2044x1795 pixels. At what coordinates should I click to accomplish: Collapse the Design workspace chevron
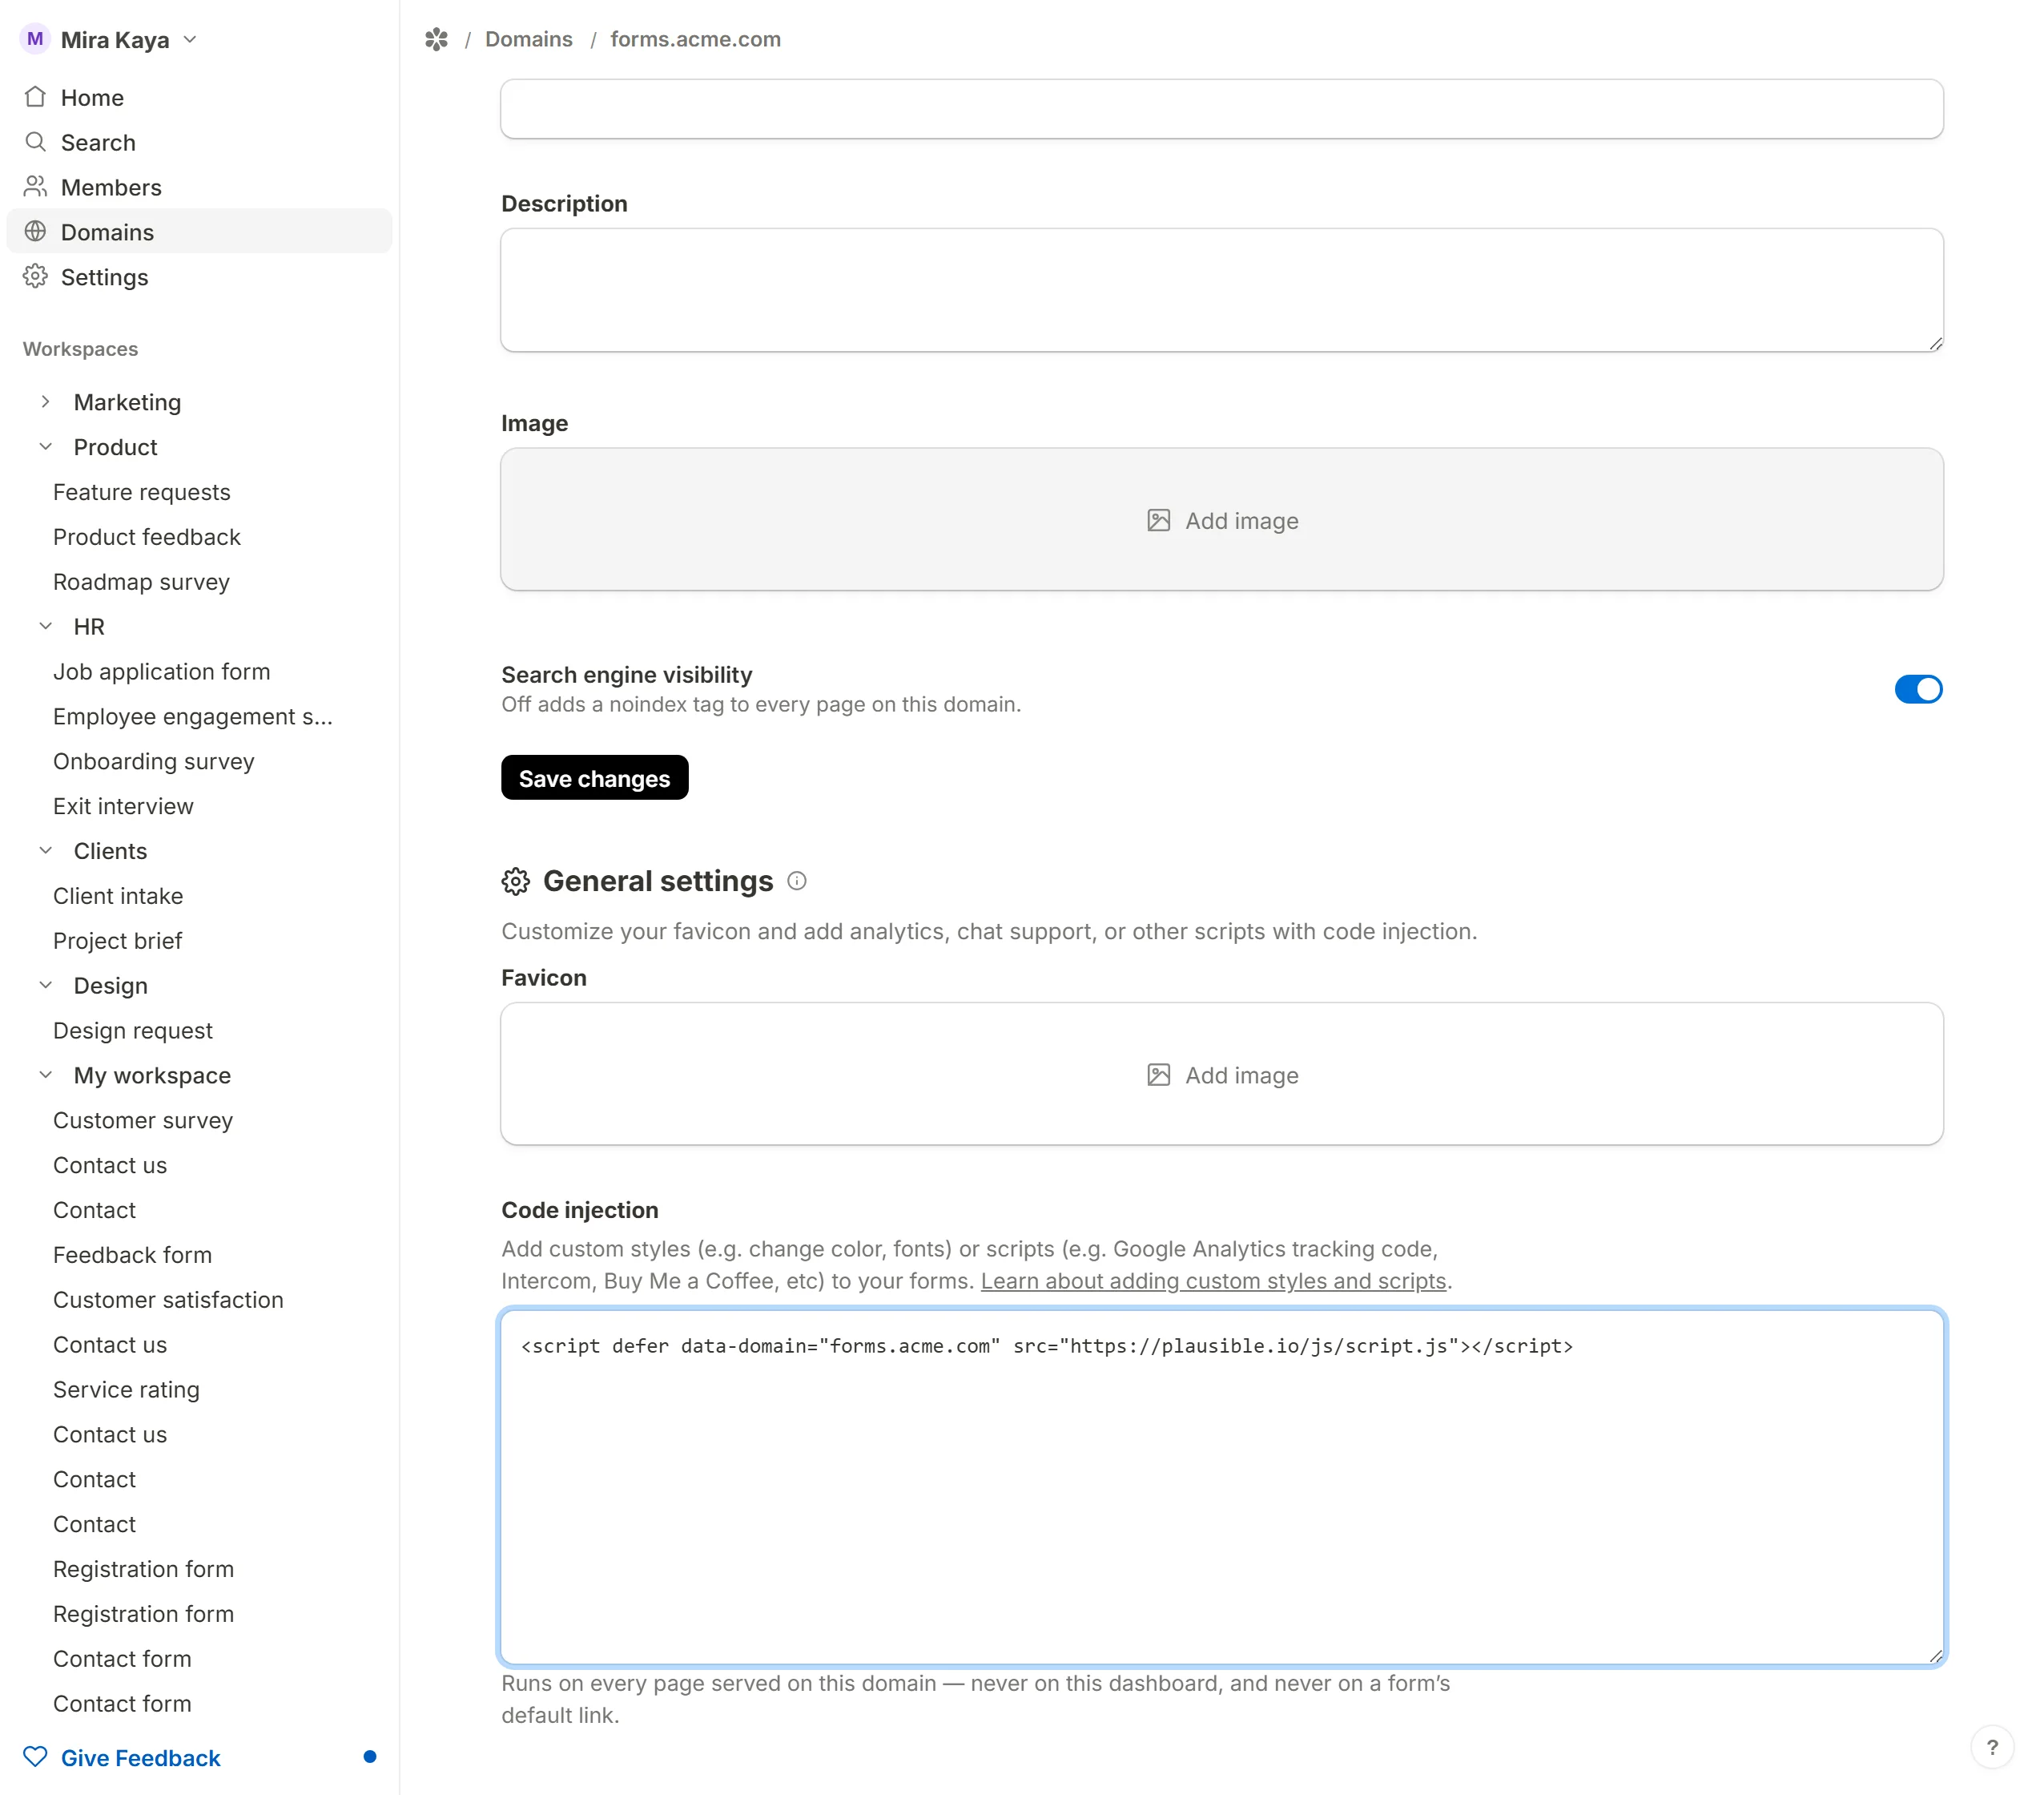(46, 986)
